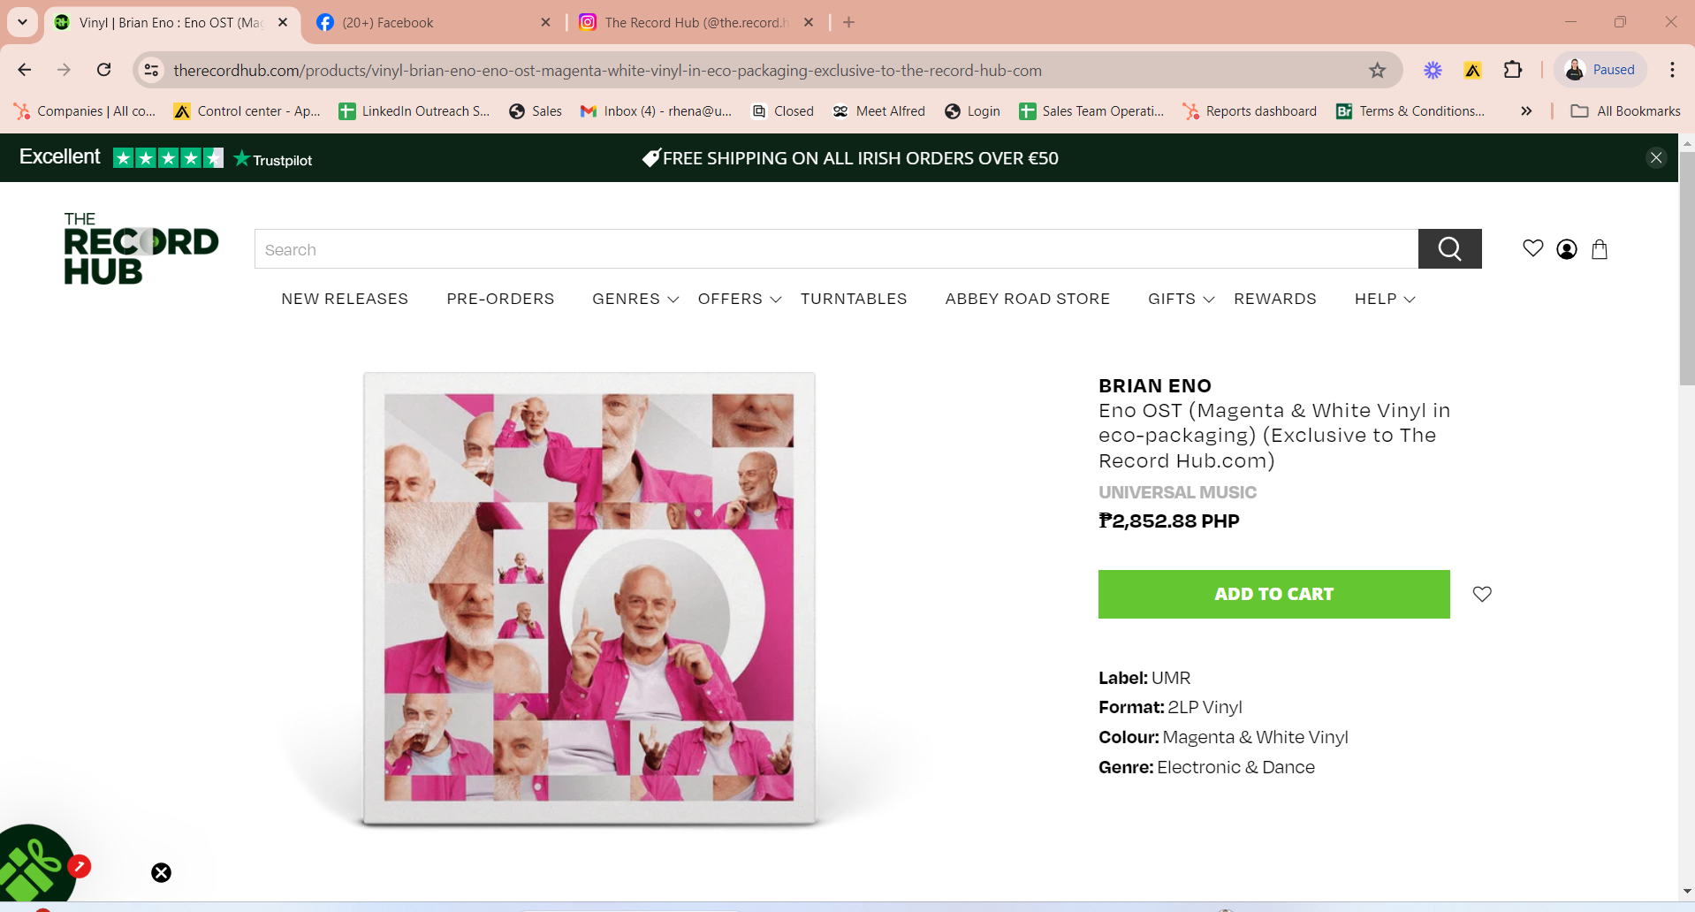Open Companies bookmark

coord(84,111)
